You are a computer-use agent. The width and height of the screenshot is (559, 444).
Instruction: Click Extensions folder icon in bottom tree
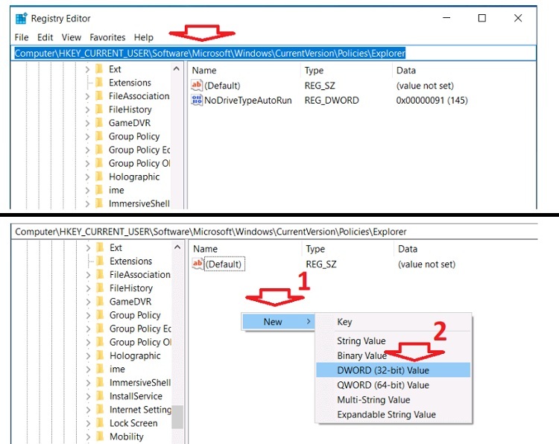click(100, 261)
